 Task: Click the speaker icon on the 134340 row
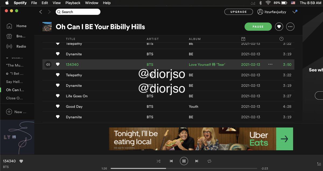[x=48, y=64]
